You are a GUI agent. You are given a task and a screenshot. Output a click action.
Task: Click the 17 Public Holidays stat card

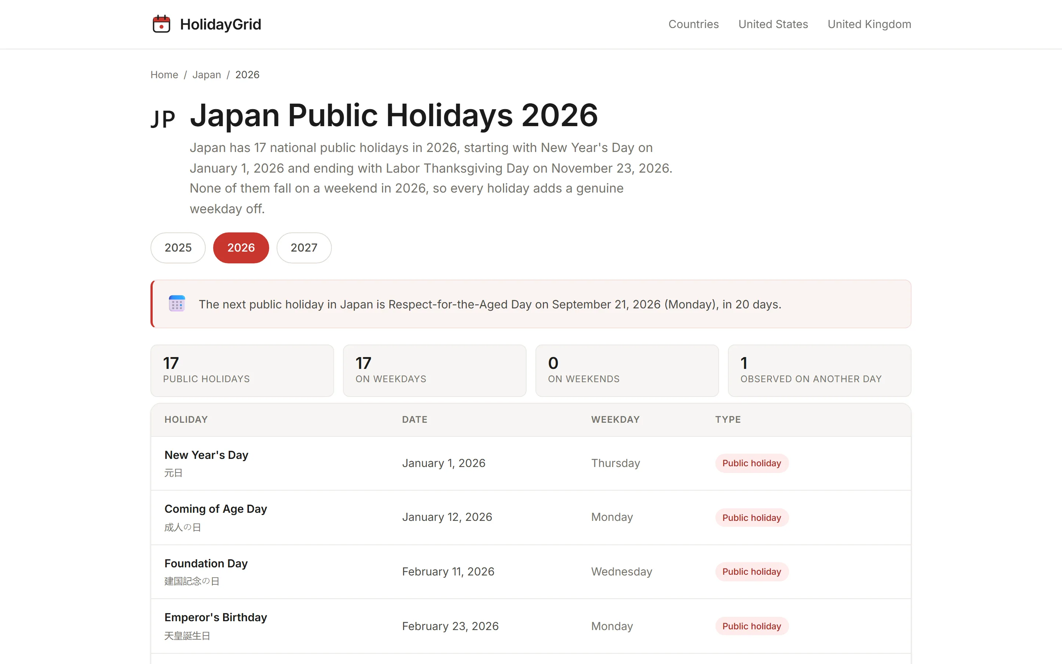pyautogui.click(x=242, y=370)
